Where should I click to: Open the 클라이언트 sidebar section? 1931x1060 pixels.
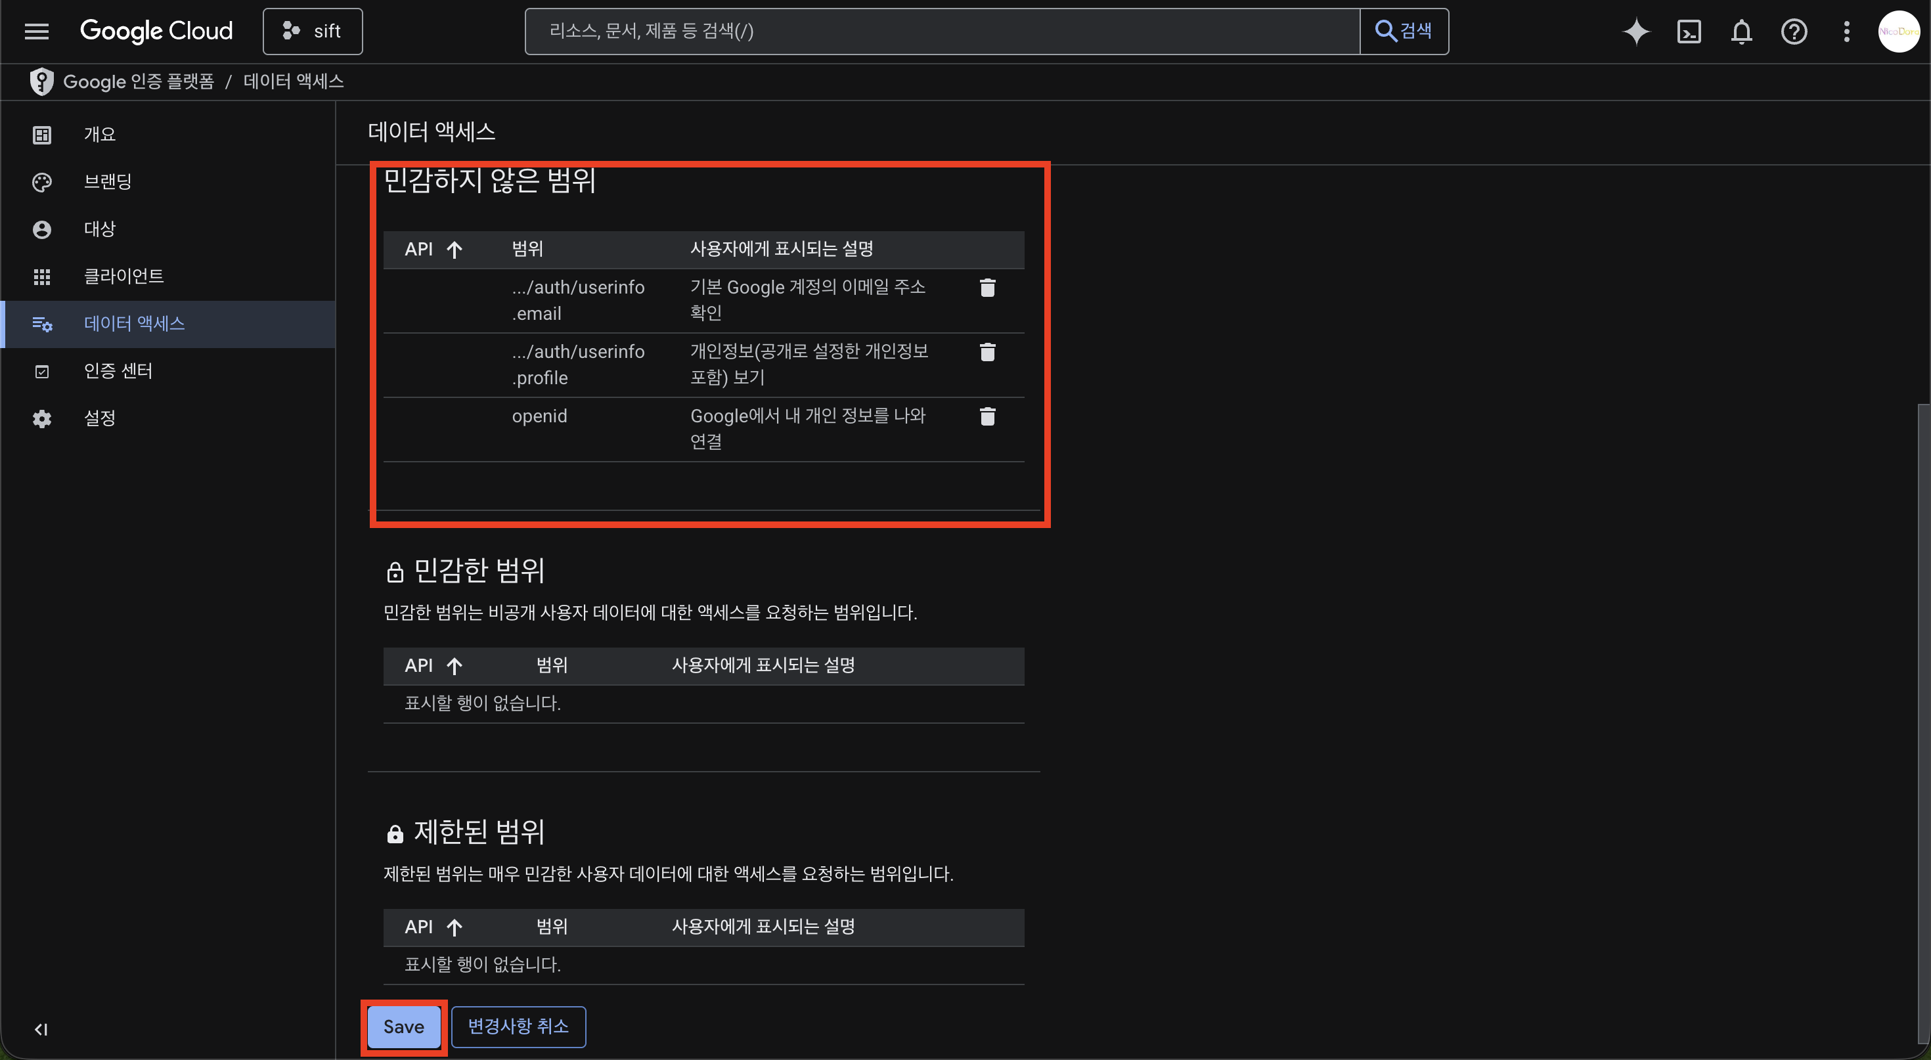coord(123,276)
